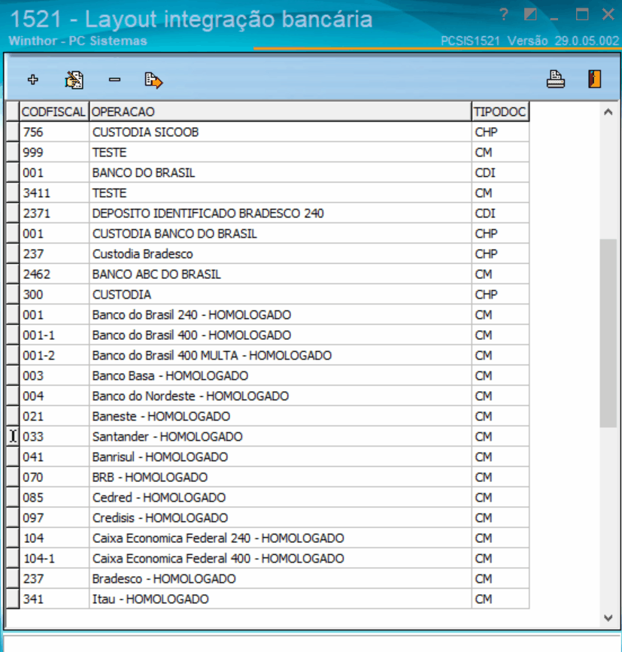The image size is (622, 652).
Task: Click code 341 cell
Action: pos(54,599)
